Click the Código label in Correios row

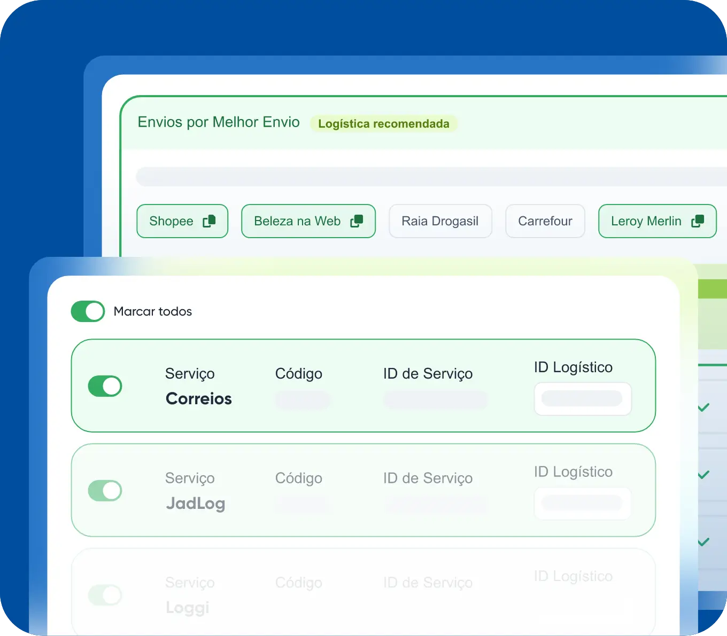coord(299,374)
